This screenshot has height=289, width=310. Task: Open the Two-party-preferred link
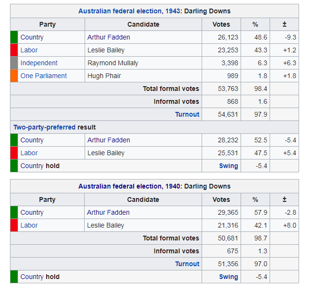pyautogui.click(x=45, y=127)
